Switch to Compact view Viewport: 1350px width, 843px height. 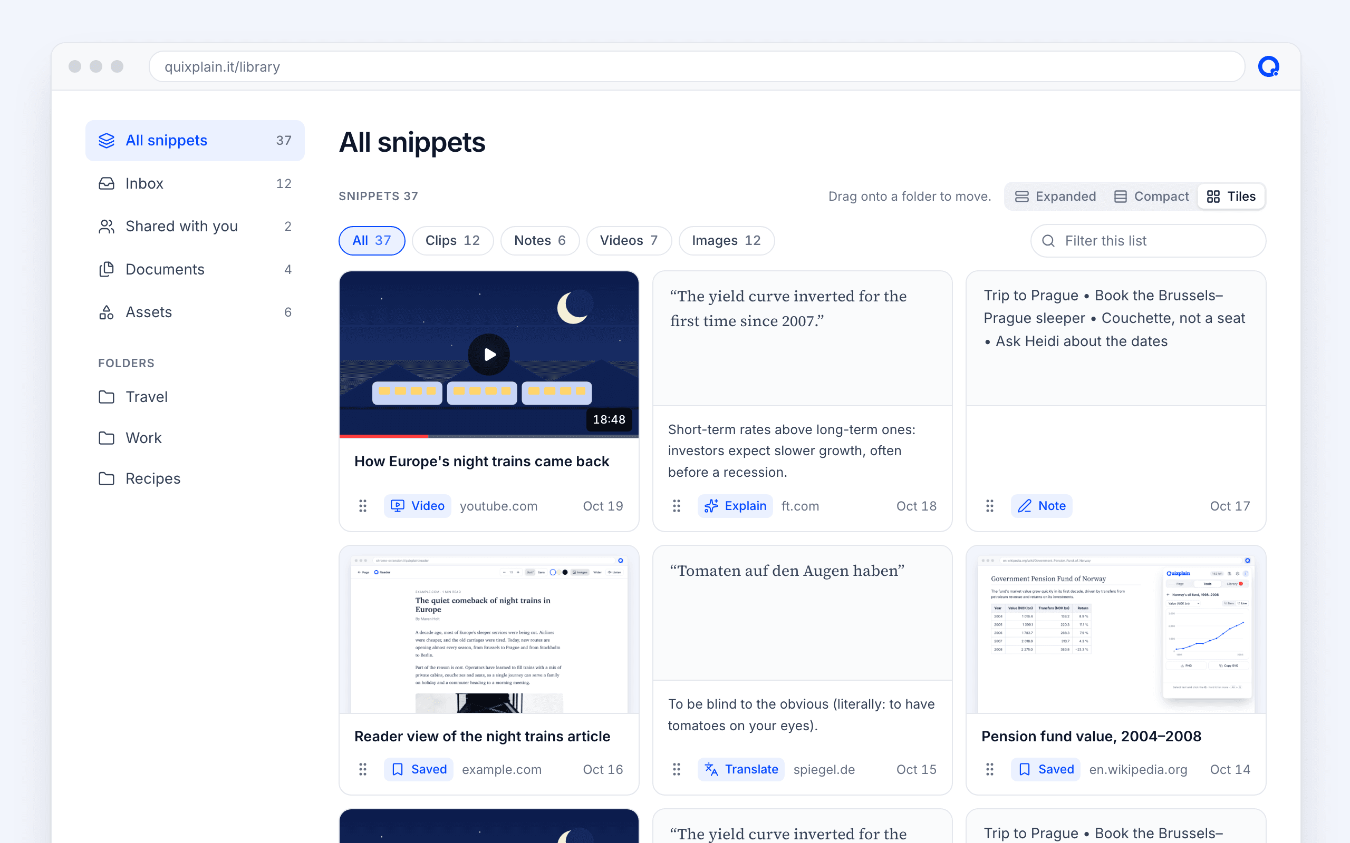coord(1151,196)
